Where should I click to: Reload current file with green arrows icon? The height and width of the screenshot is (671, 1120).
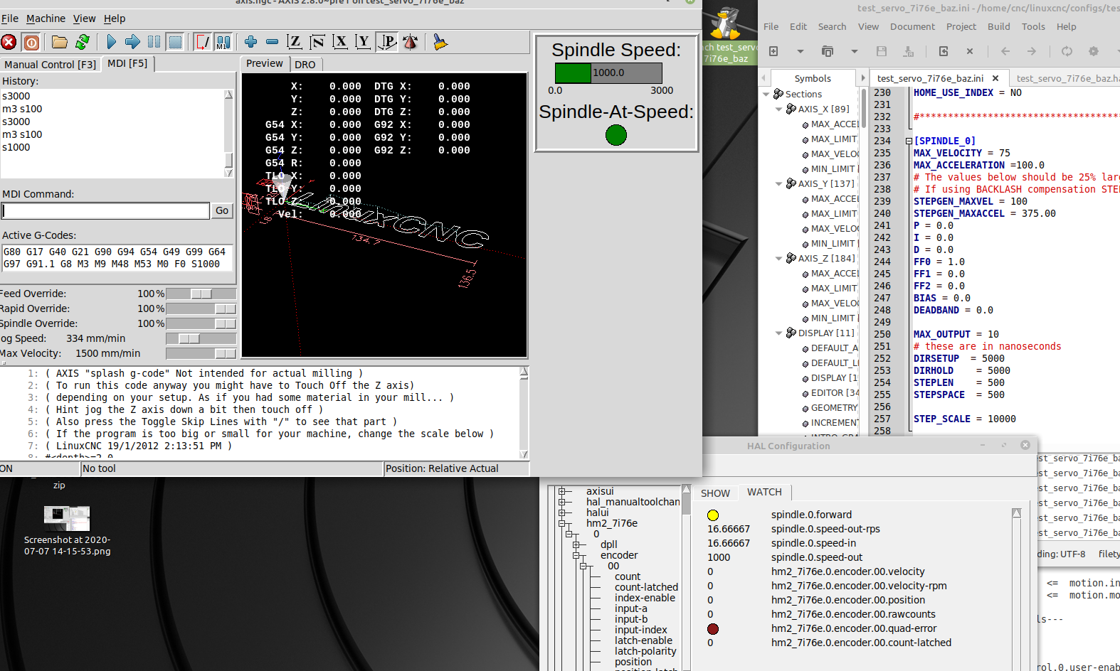coord(83,43)
